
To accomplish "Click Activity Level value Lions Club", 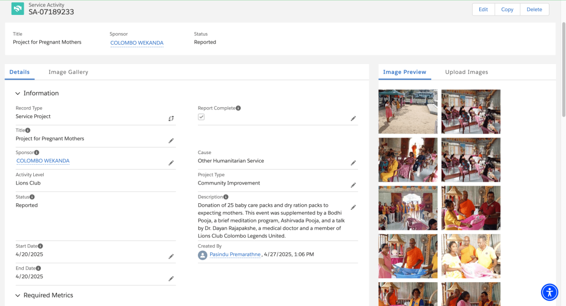I will pos(28,183).
